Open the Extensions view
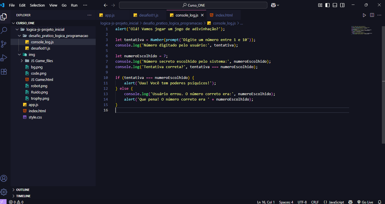The width and height of the screenshot is (385, 204). tap(4, 72)
